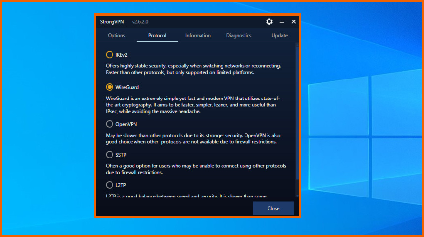424x237 pixels.
Task: Click the L2TP description 'L2TP is a good balance'
Action: (186, 196)
